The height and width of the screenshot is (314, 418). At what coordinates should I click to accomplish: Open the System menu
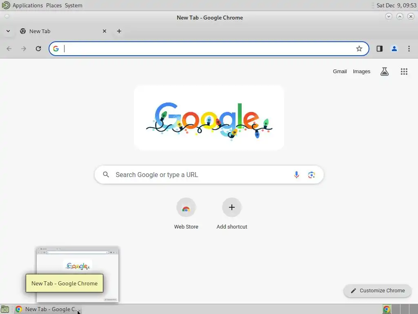[x=73, y=5]
